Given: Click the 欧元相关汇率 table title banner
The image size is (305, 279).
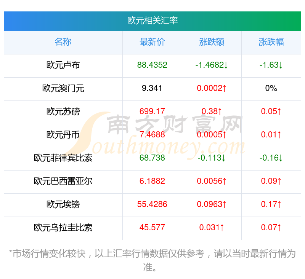Looking at the screenshot, I should [x=152, y=21].
